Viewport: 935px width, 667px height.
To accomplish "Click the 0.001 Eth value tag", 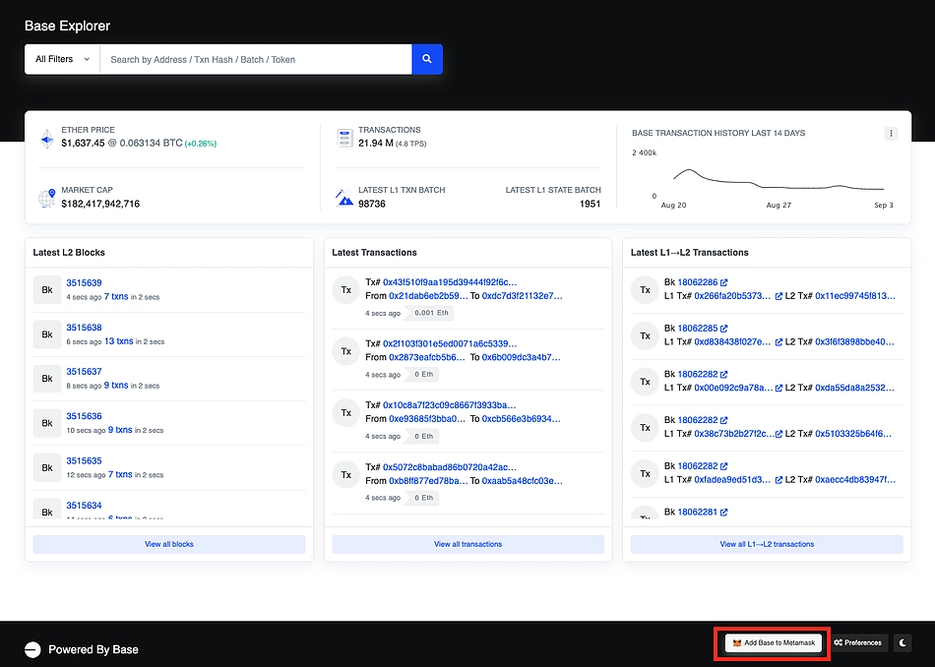I will point(429,313).
